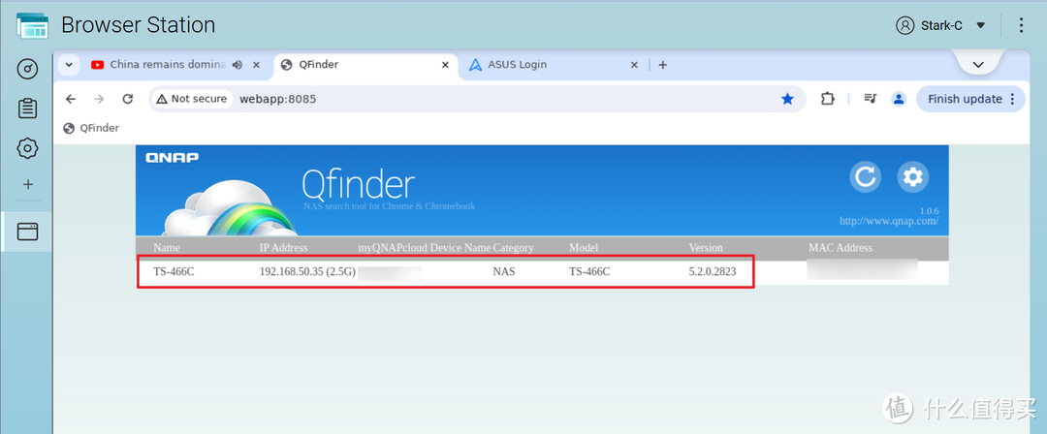This screenshot has height=434, width=1047.
Task: Click the Browser Station app logo
Action: click(32, 25)
